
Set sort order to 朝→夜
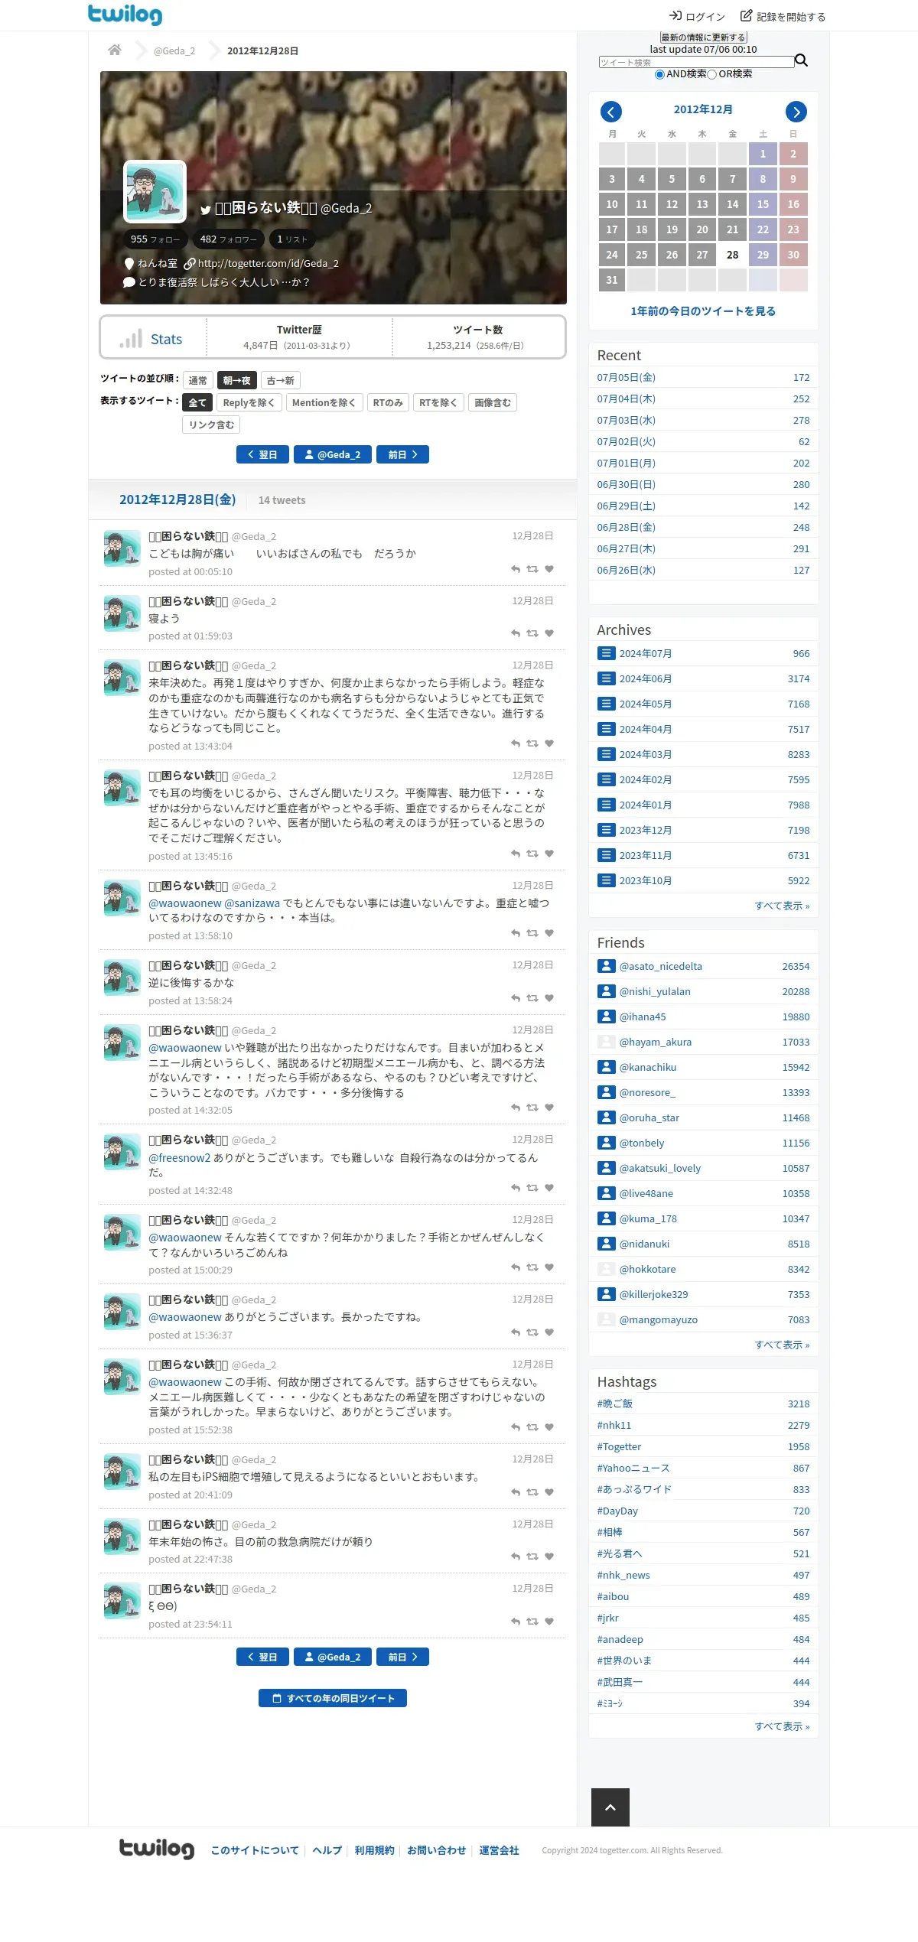point(237,380)
